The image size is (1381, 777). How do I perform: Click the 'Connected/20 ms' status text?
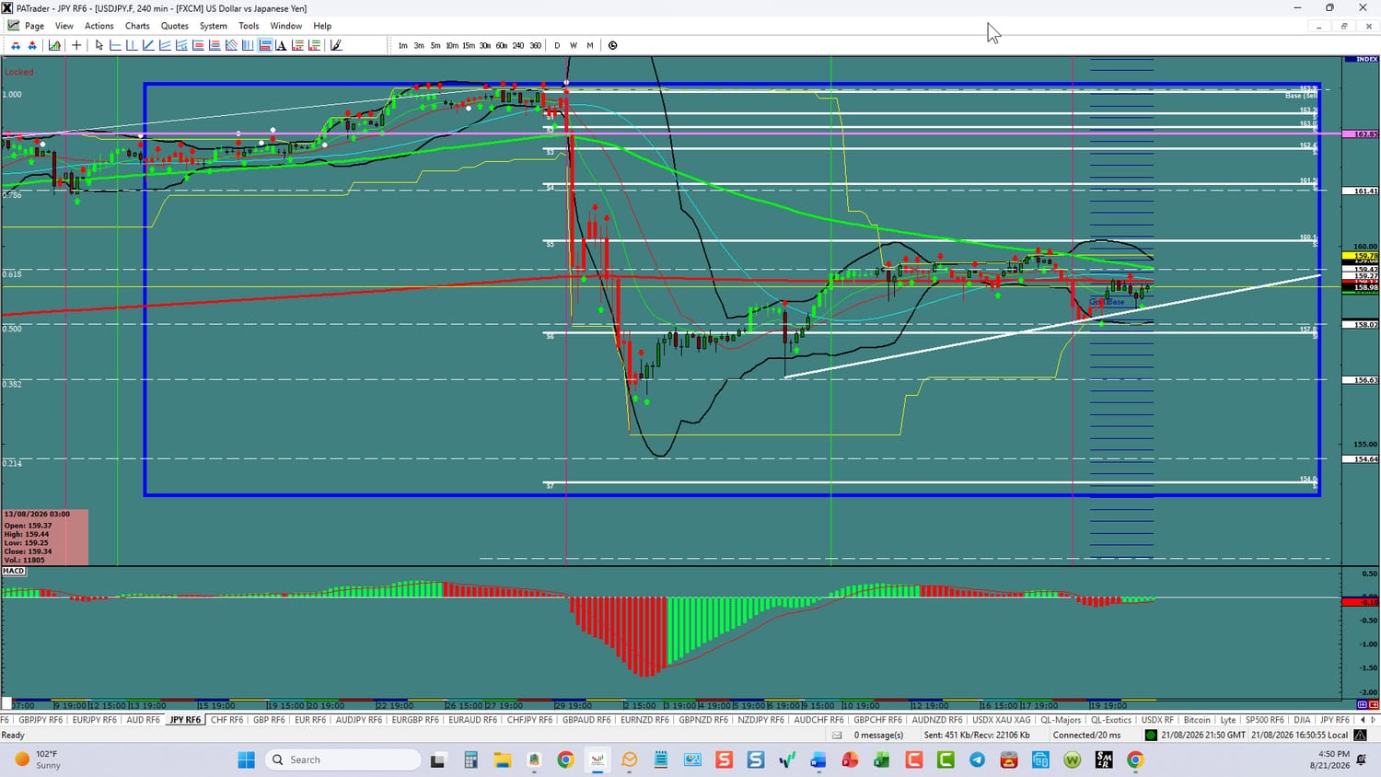pyautogui.click(x=1087, y=735)
